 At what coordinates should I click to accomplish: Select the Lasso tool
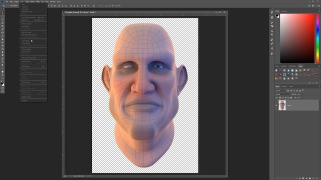coord(3,19)
